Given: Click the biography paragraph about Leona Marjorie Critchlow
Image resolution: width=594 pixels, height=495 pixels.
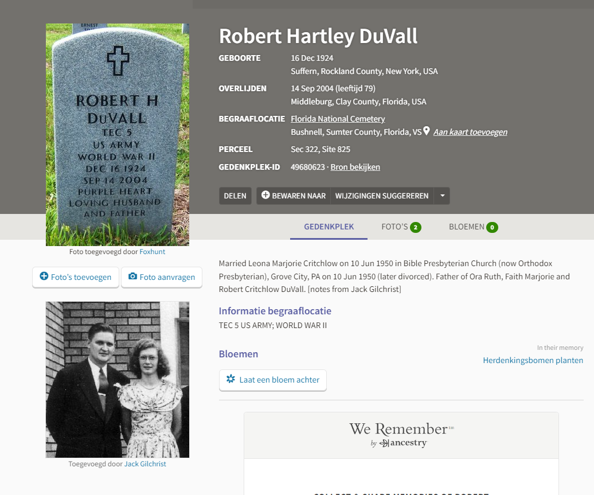Looking at the screenshot, I should pyautogui.click(x=394, y=276).
